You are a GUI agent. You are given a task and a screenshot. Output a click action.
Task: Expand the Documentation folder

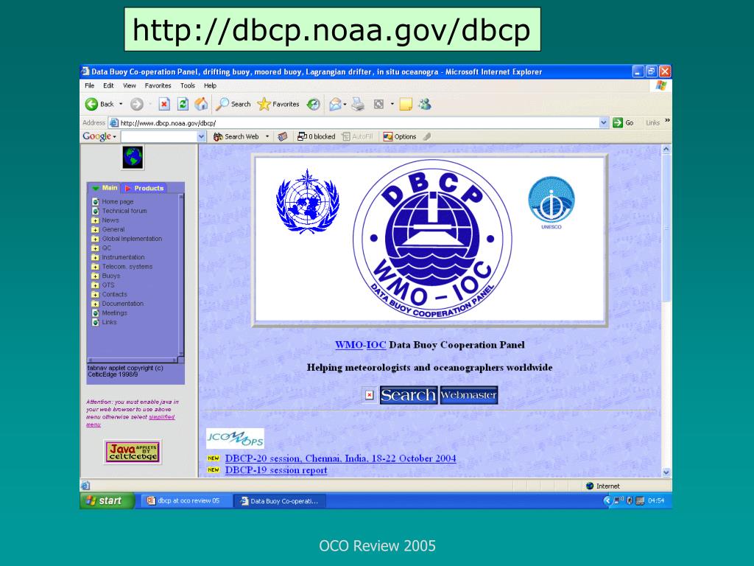(x=95, y=304)
